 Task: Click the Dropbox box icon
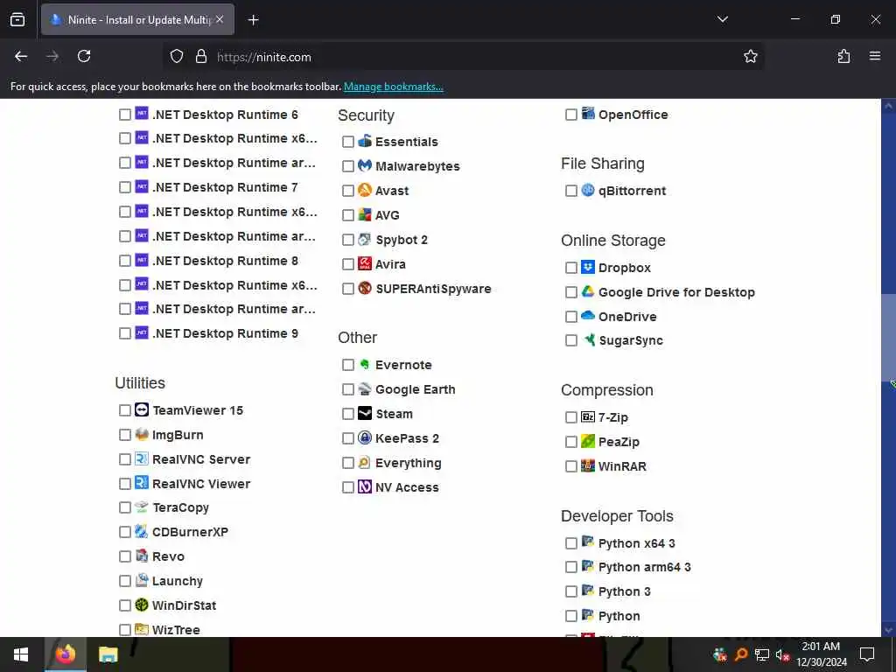tap(588, 267)
